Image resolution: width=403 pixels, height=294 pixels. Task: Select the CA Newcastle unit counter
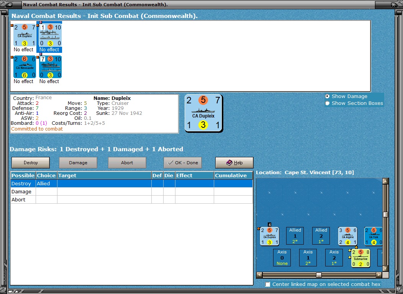click(25, 67)
